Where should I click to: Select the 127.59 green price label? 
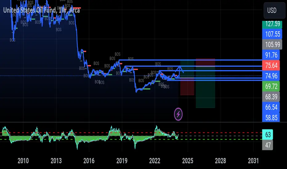272,24
